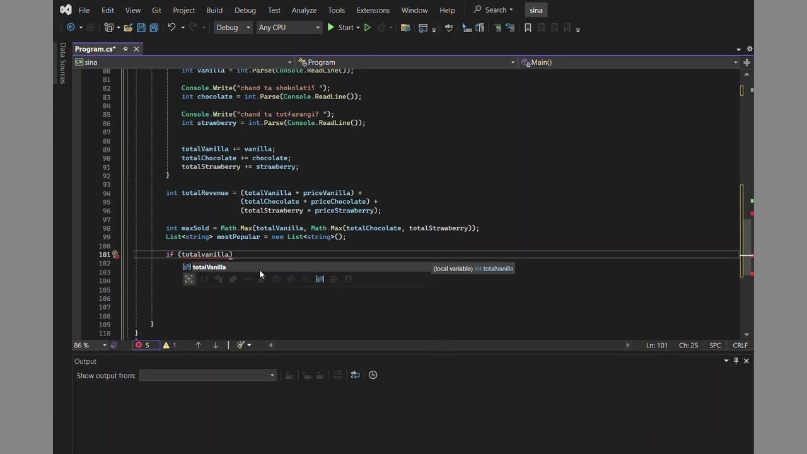Click the Undo arrow icon

171,28
